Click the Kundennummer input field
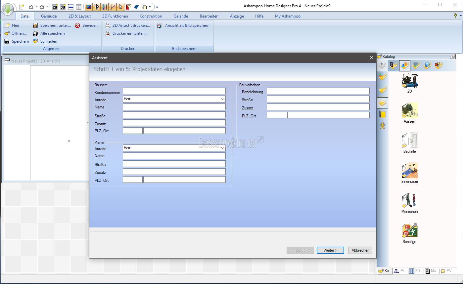Viewport: 463px width, 284px height. 174,91
